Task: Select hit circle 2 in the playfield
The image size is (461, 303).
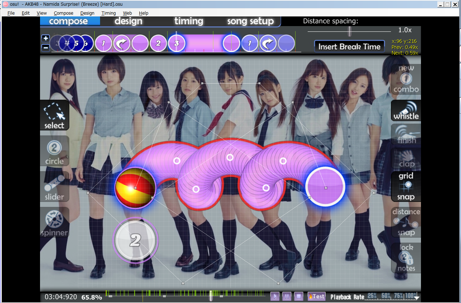Action: (x=135, y=240)
